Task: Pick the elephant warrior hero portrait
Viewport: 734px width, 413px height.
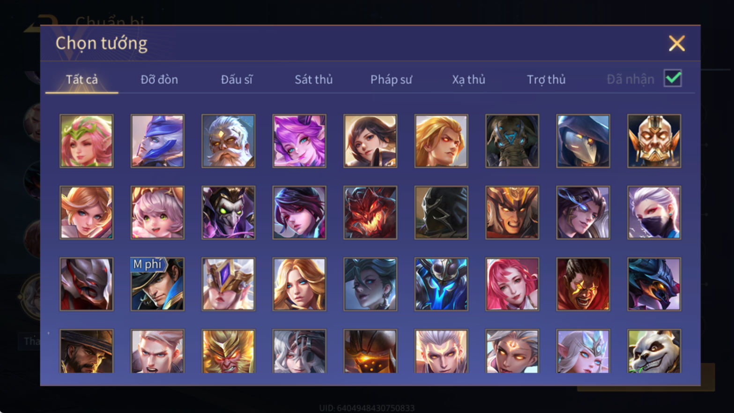Action: [512, 141]
